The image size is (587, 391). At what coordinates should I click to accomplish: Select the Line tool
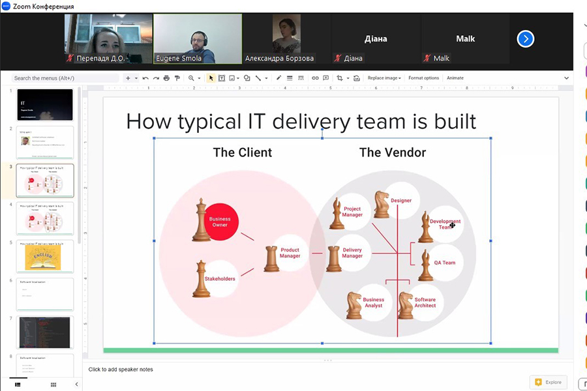point(258,78)
